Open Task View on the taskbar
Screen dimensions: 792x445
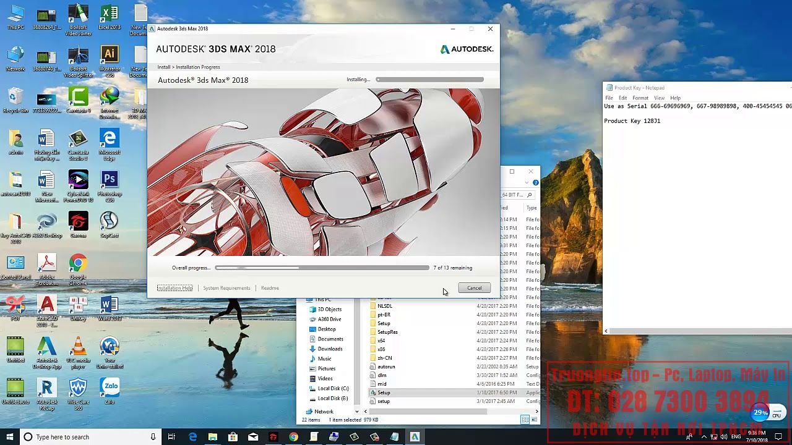coord(172,437)
